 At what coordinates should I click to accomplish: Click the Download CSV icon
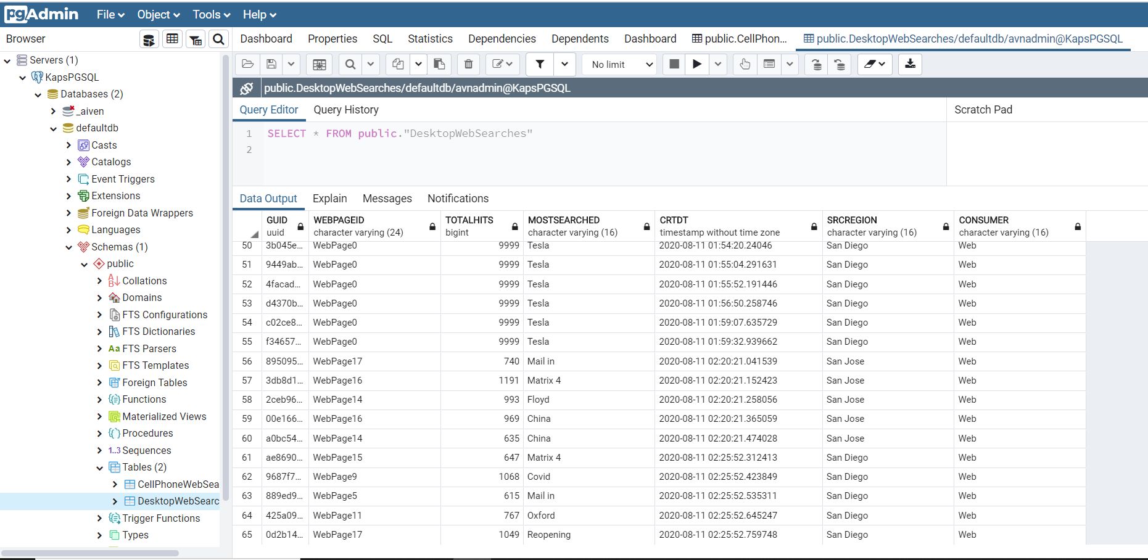(x=910, y=64)
